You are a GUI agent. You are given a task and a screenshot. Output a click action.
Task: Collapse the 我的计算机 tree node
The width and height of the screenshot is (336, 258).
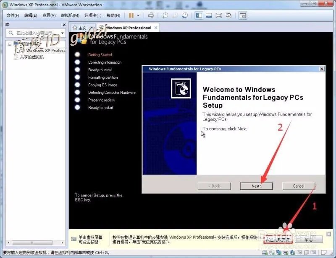[x=10, y=44]
